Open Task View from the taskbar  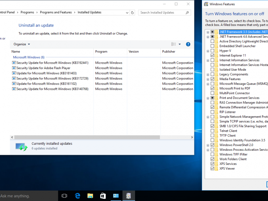(64, 196)
